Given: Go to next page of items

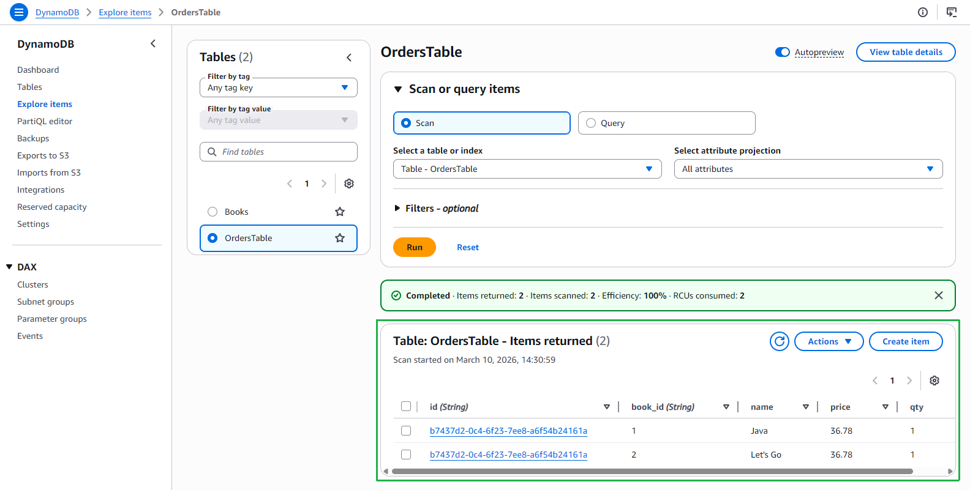Looking at the screenshot, I should pyautogui.click(x=909, y=380).
